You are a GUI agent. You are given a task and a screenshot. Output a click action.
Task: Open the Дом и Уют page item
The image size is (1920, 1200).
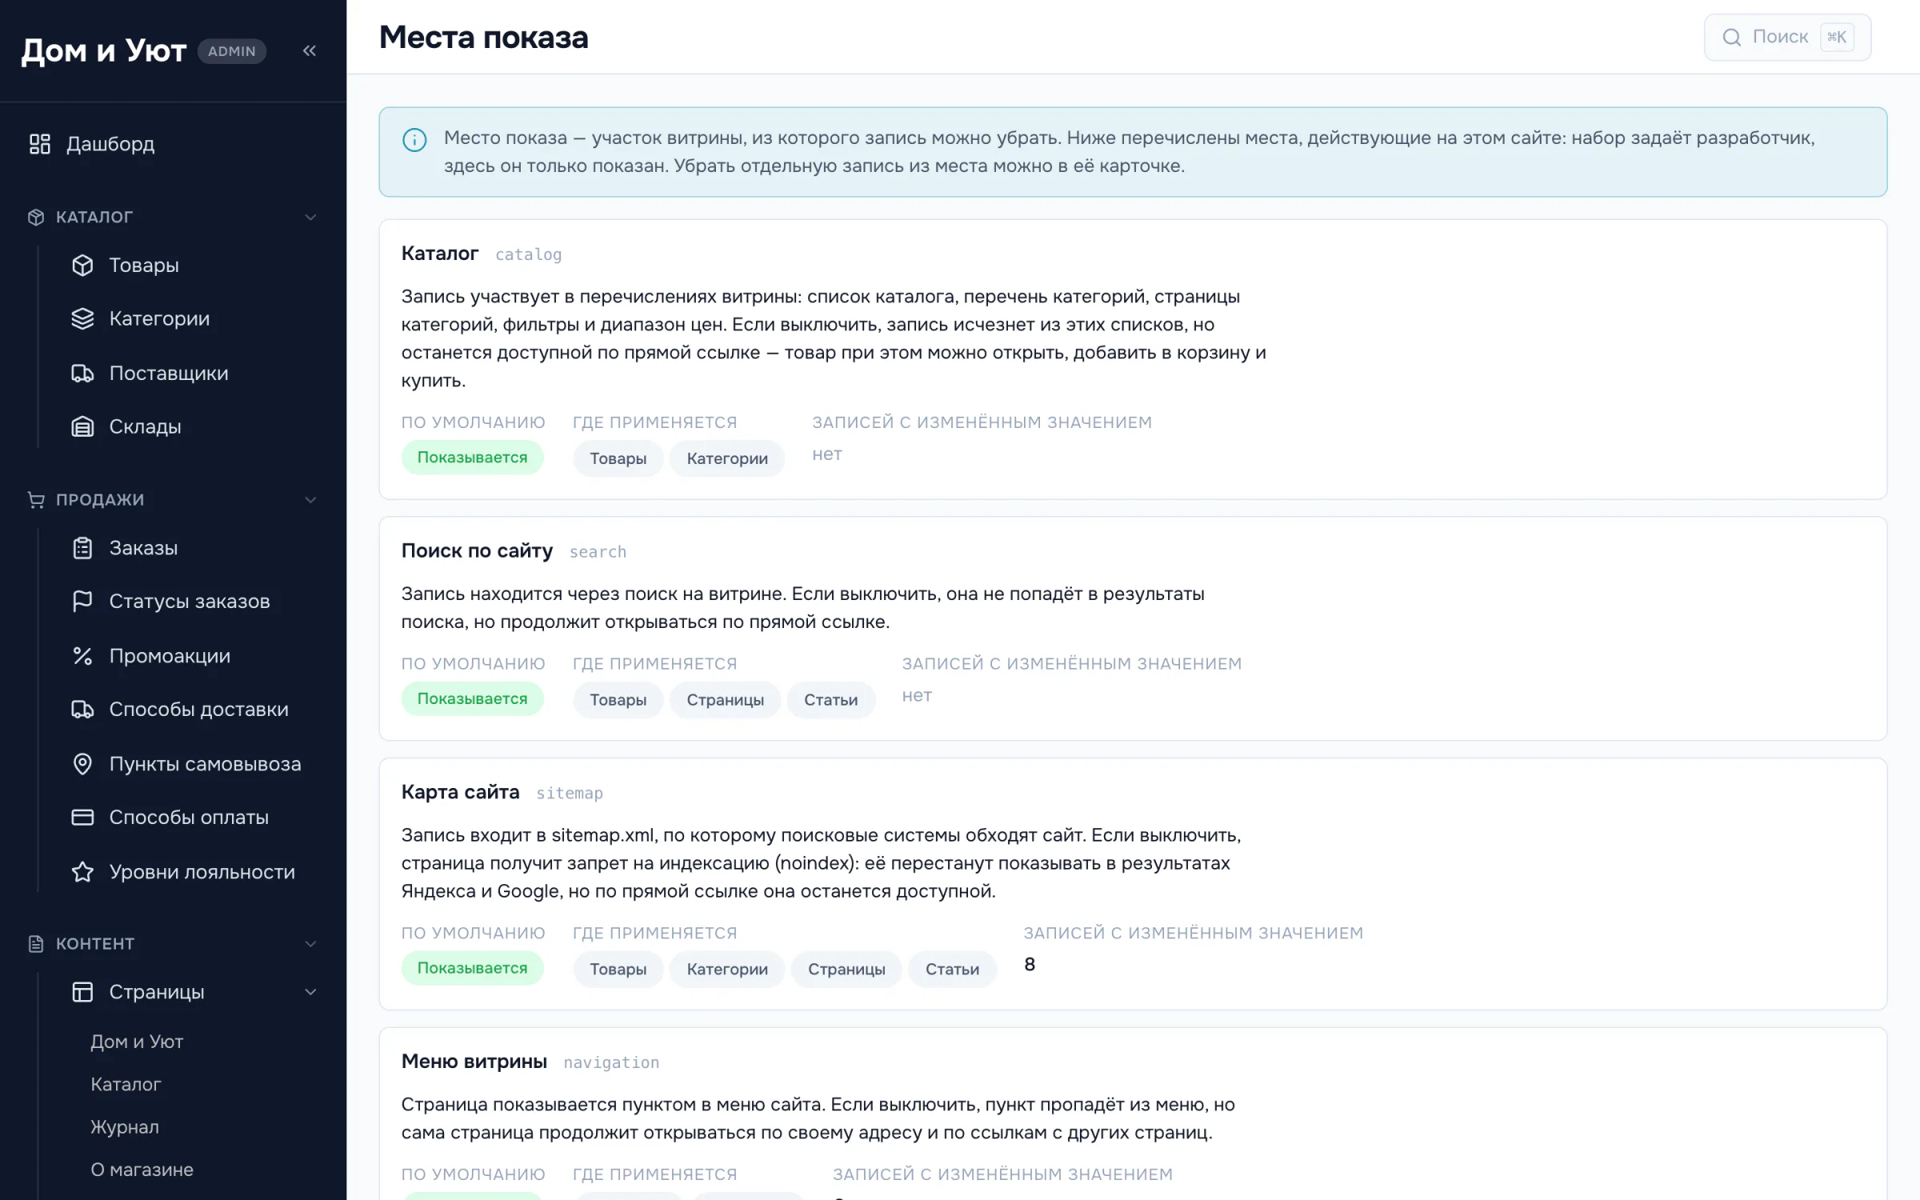click(137, 1042)
